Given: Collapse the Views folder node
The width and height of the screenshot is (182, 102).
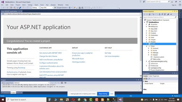Looking at the screenshot, I should tap(146, 46).
